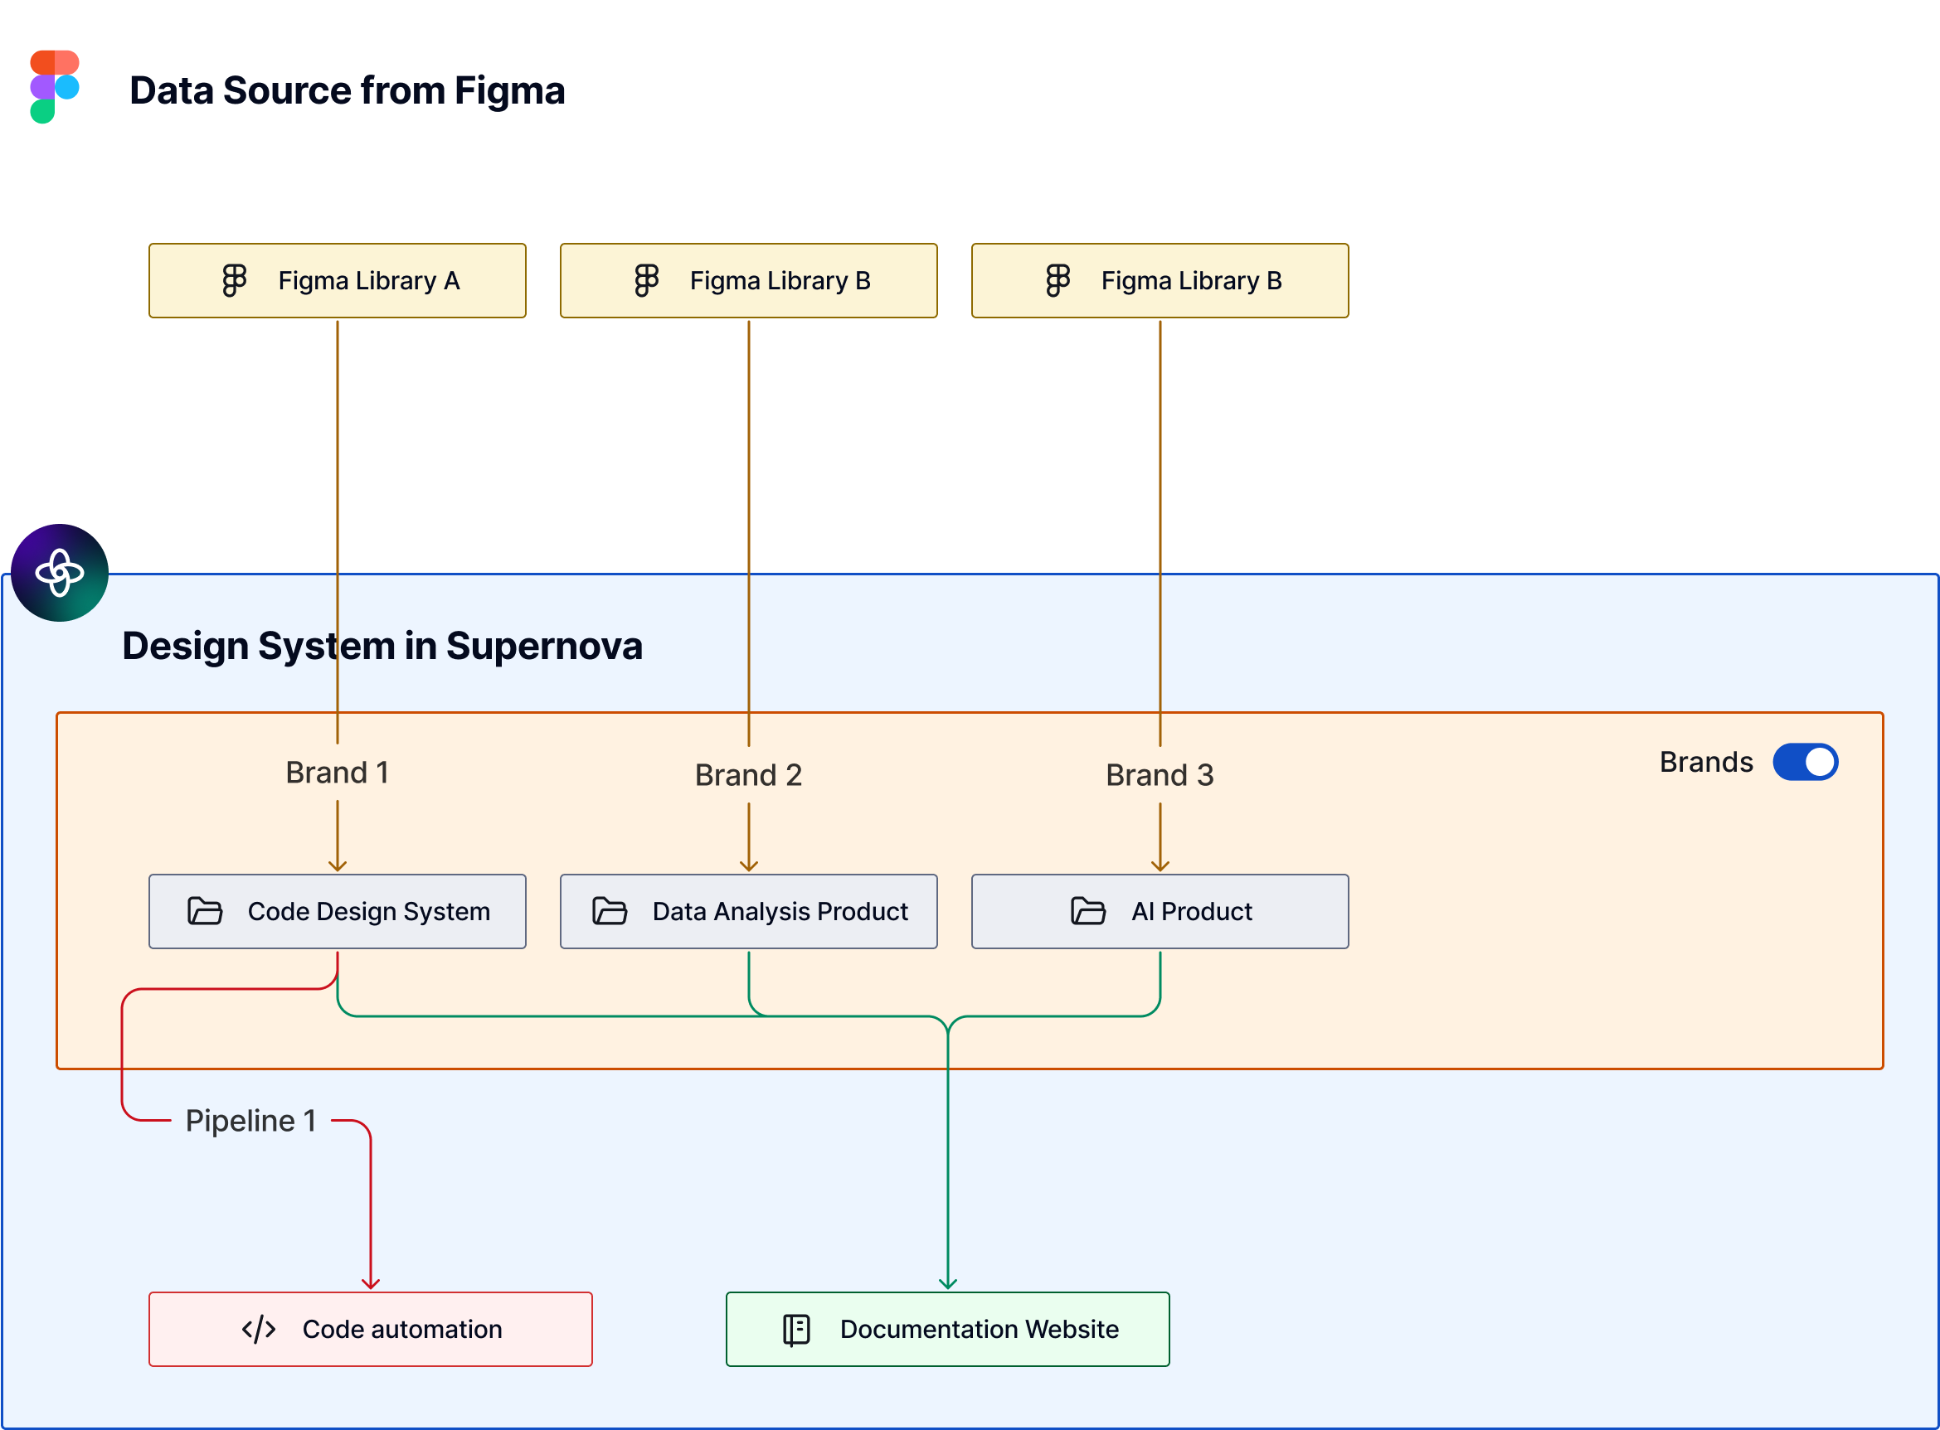This screenshot has width=1940, height=1430.
Task: Click the Data Source from Figma heading
Action: [x=348, y=90]
